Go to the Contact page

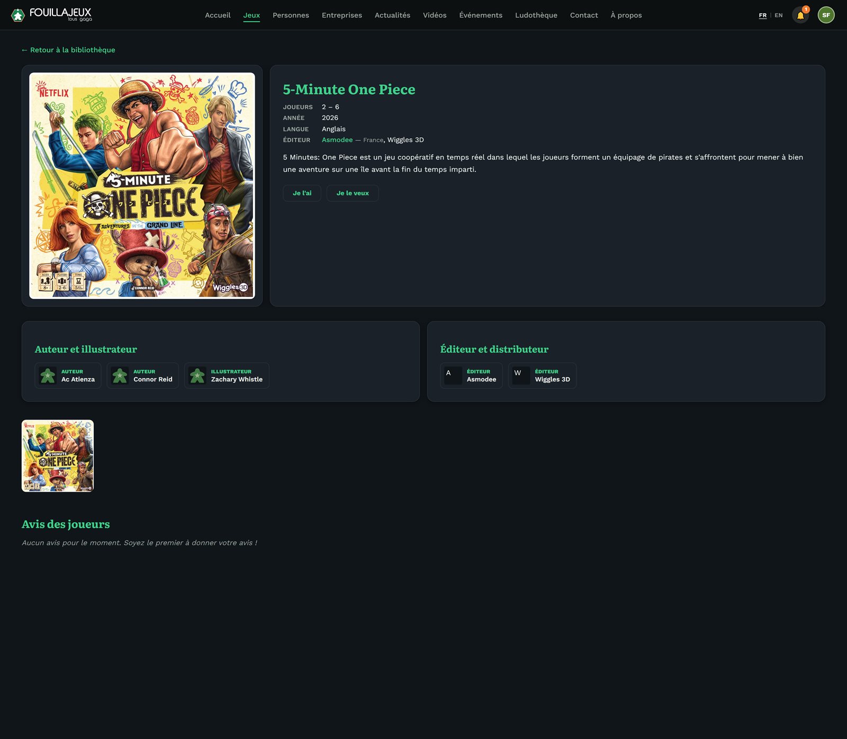tap(584, 15)
